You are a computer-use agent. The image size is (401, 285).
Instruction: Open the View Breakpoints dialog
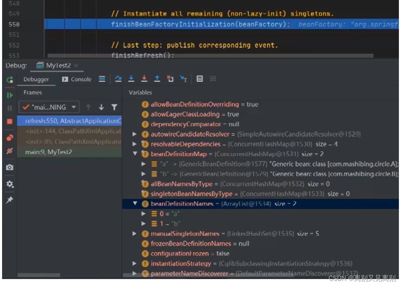coord(10,138)
